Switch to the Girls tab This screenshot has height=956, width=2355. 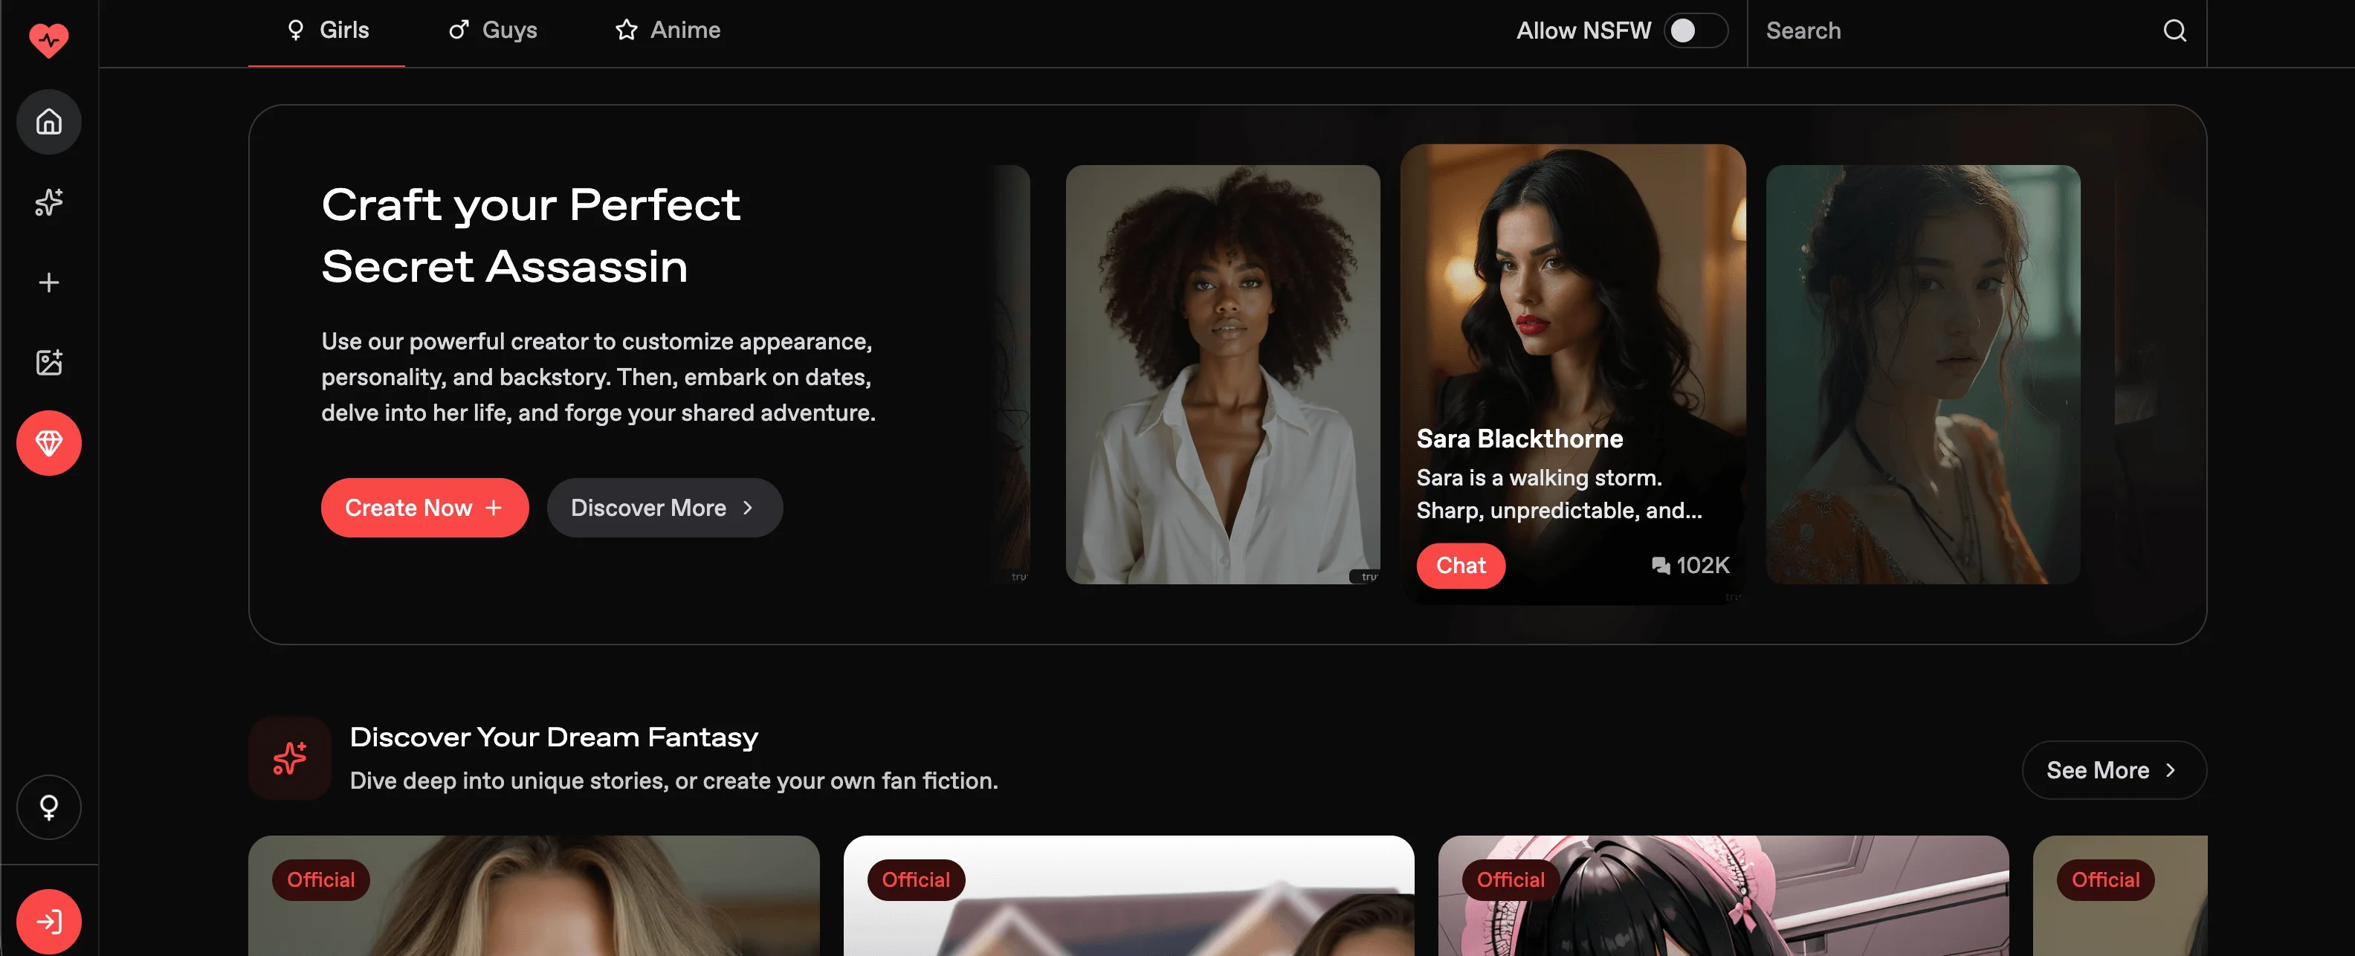click(x=326, y=29)
